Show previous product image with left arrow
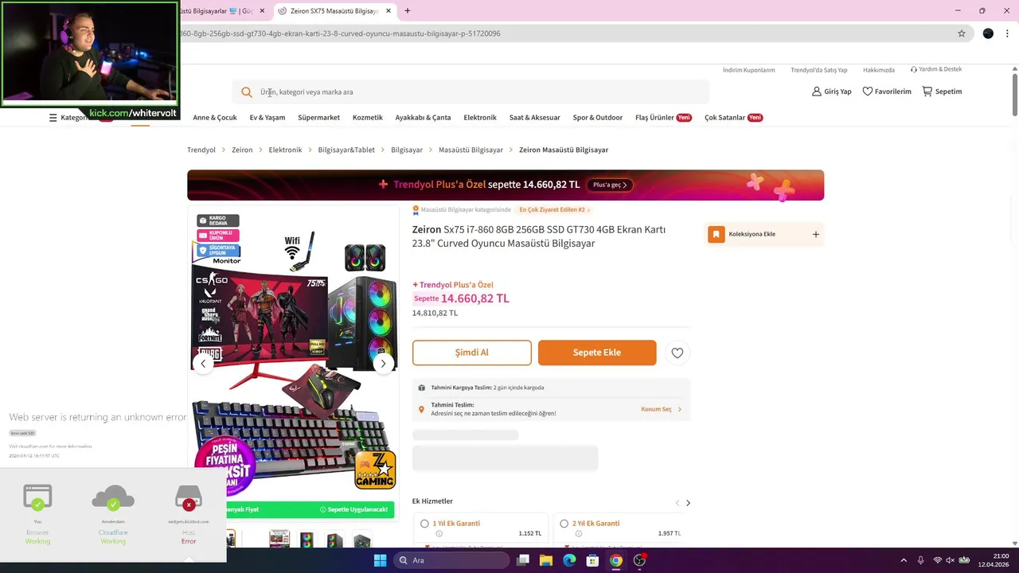Screen dimensions: 1019x573 [203, 364]
